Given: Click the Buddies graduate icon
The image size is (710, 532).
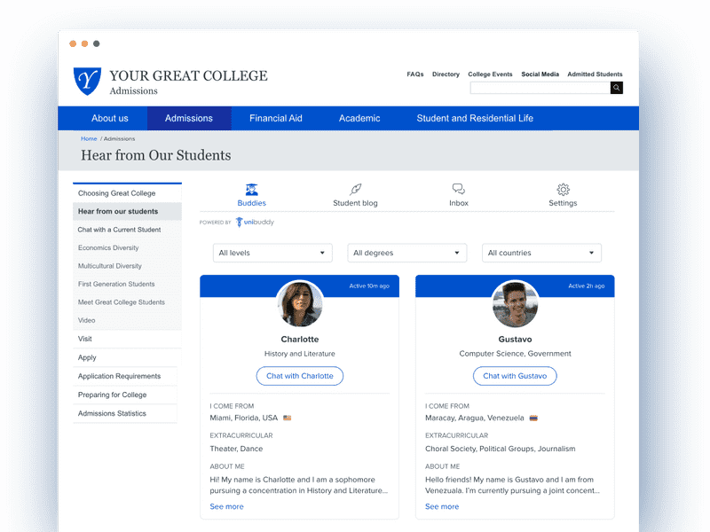Looking at the screenshot, I should (x=251, y=189).
